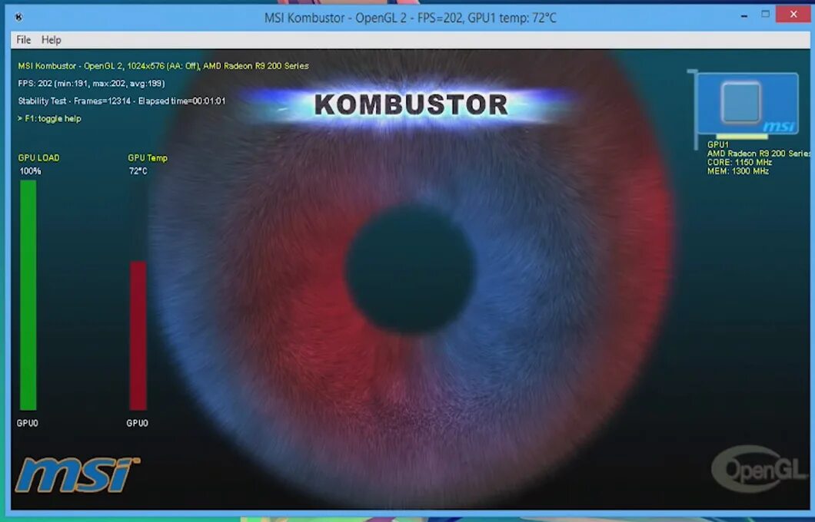This screenshot has width=815, height=522.
Task: Click the 'F1: toggle help' hint text
Action: [49, 119]
